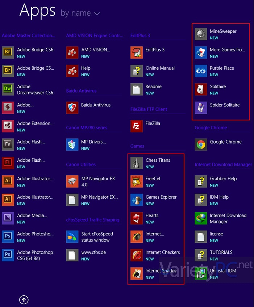The height and width of the screenshot is (307, 254).
Task: Select AMD VISION Engine Contr... group header
Action: click(x=95, y=36)
